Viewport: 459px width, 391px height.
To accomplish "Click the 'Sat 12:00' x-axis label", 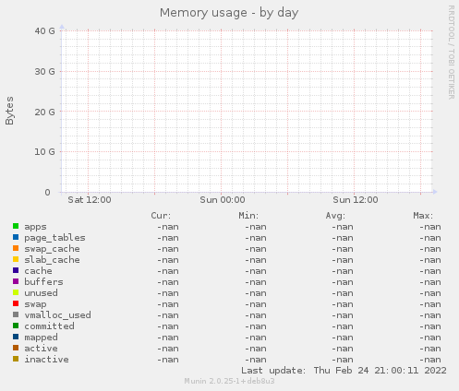I will (x=90, y=200).
